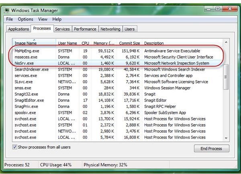Toggle Show processes from all users checkbox
241x174 pixels.
click(x=15, y=147)
